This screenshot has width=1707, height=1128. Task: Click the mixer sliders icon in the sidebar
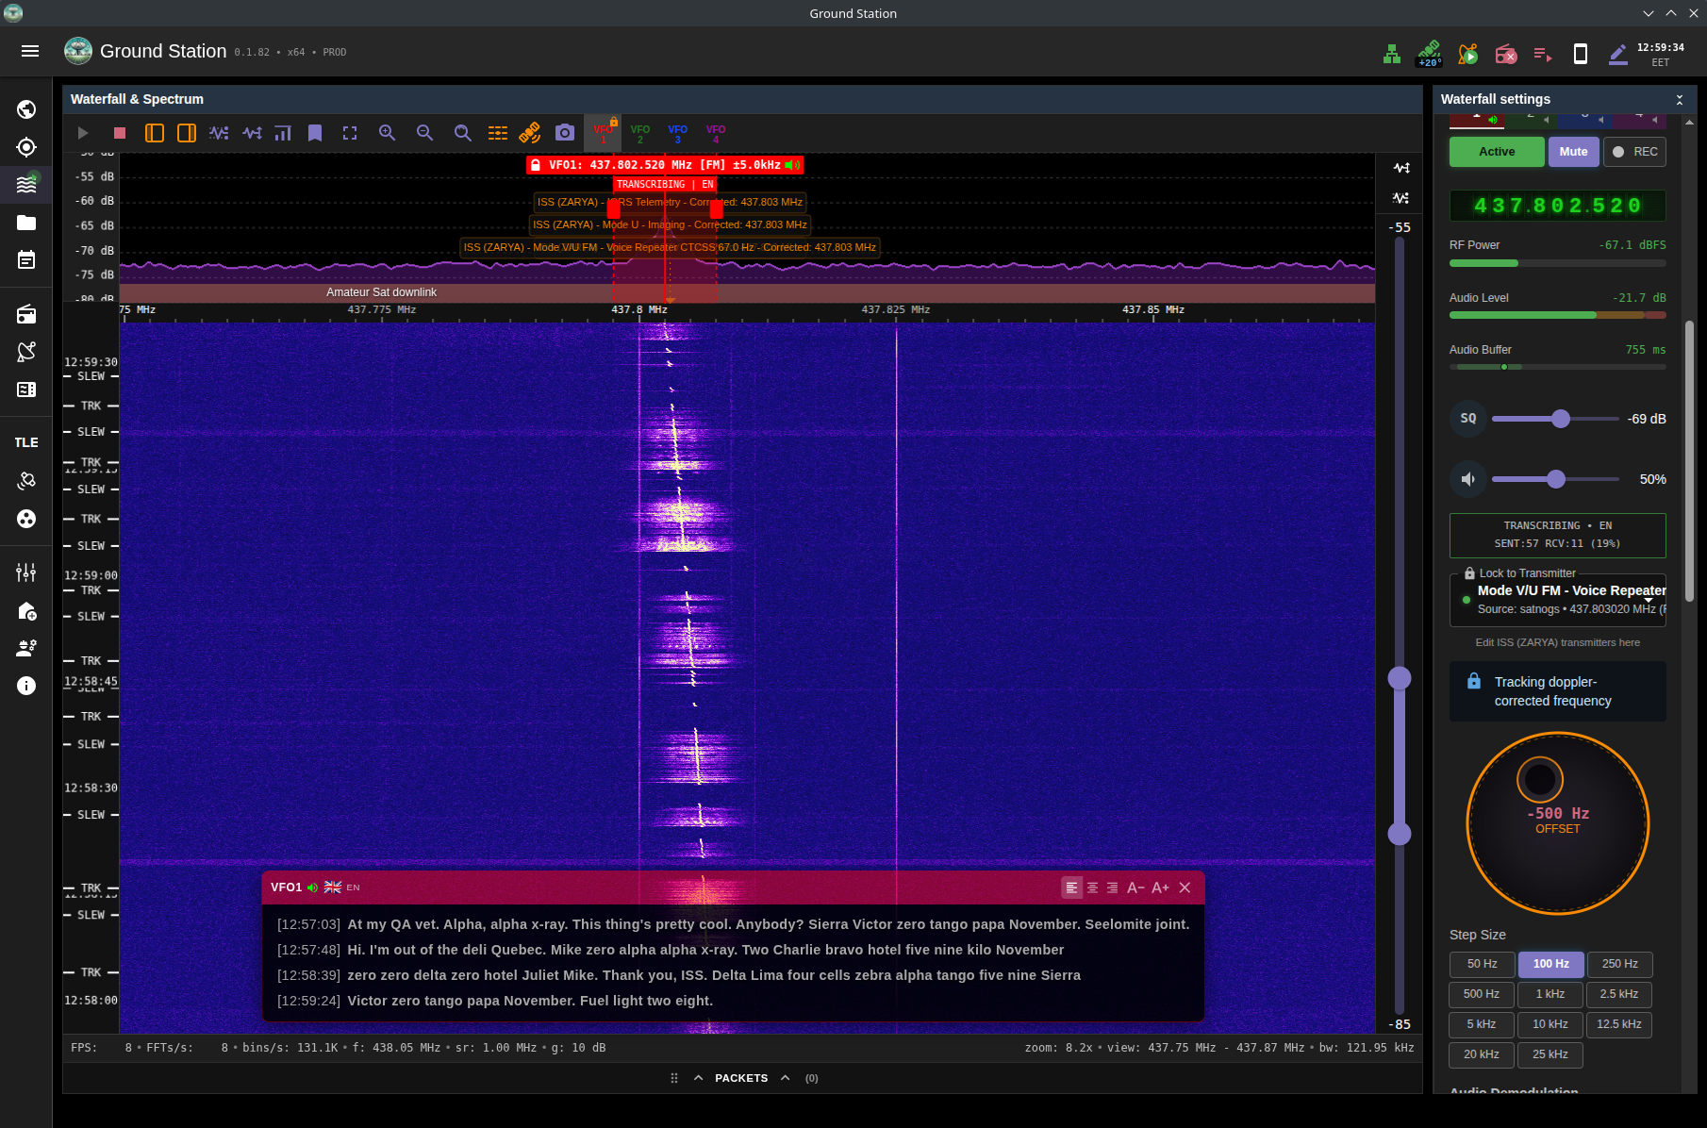point(26,572)
